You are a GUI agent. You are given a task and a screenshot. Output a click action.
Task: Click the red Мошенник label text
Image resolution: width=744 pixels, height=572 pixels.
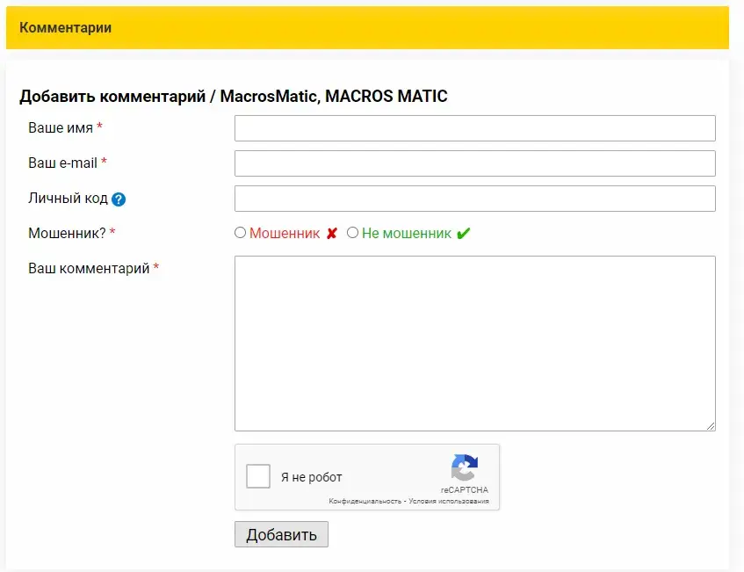click(x=285, y=234)
